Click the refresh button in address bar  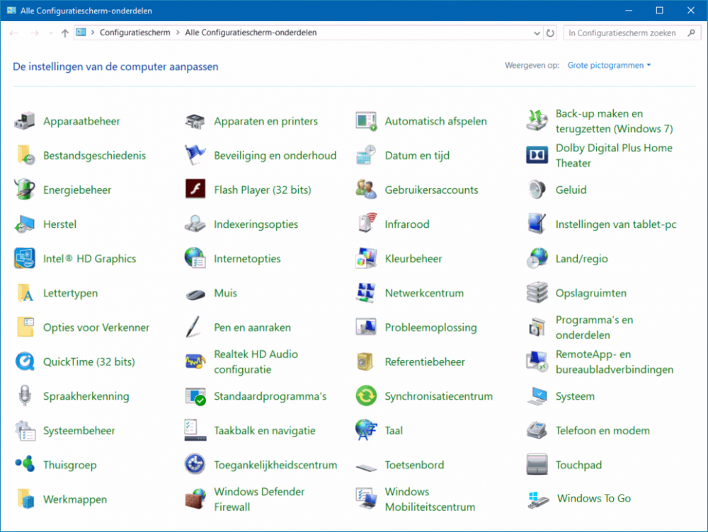coord(550,33)
